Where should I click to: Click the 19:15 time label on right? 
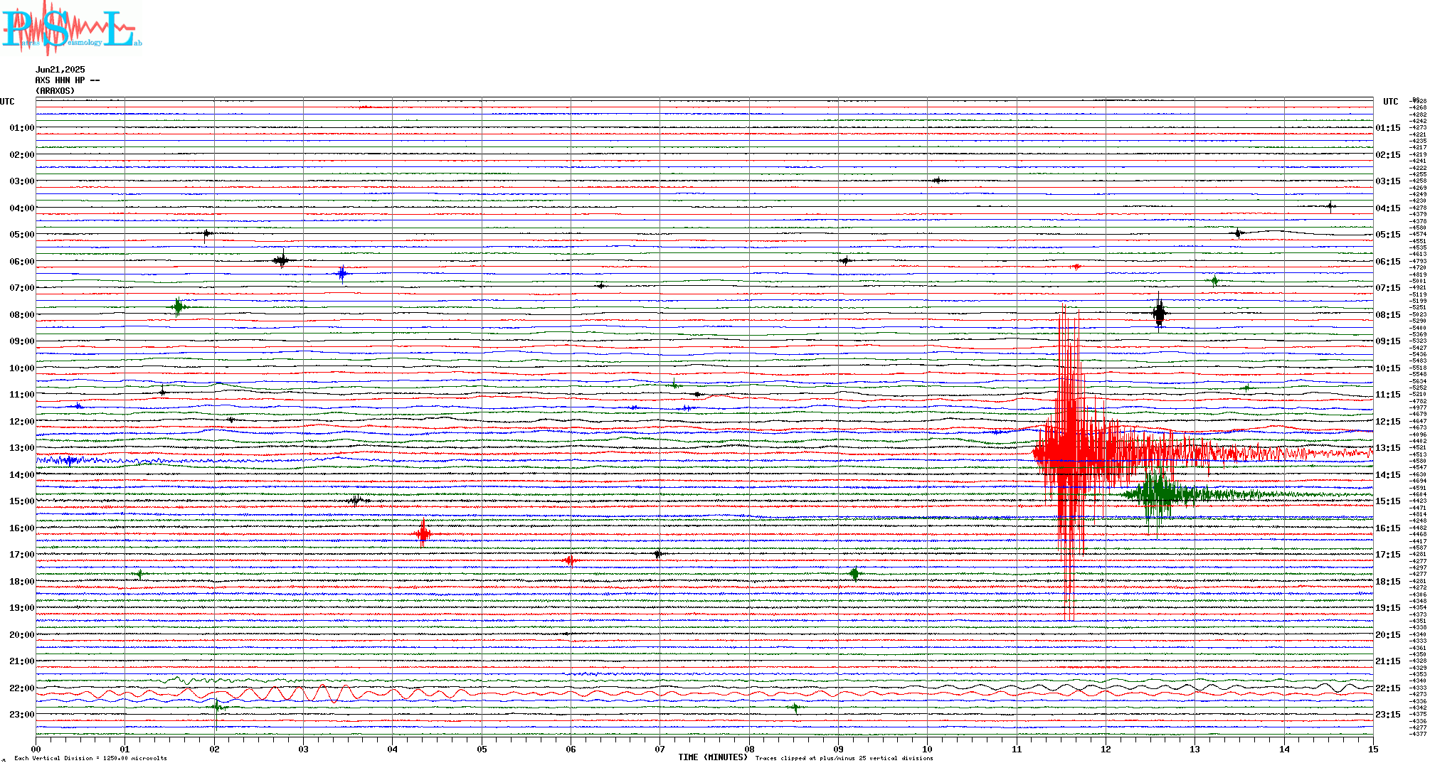point(1388,608)
